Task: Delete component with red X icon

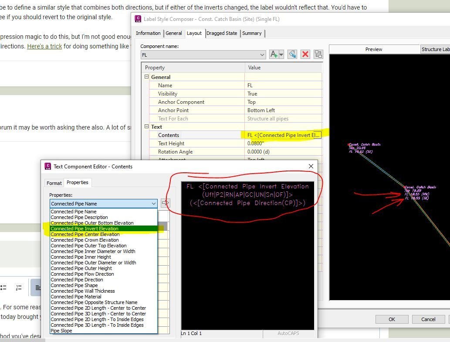Action: pyautogui.click(x=305, y=55)
